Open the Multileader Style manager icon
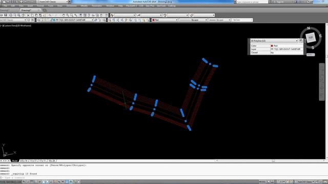The image size is (328, 184). [x=191, y=15]
